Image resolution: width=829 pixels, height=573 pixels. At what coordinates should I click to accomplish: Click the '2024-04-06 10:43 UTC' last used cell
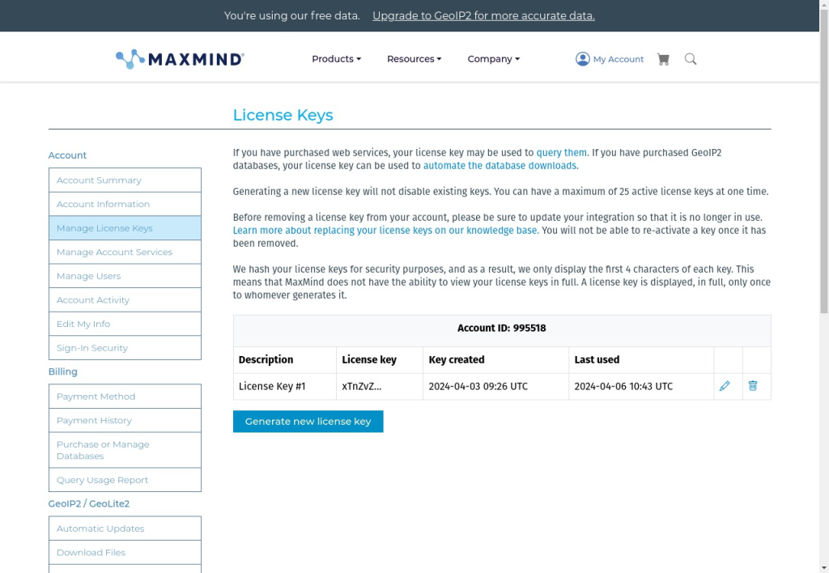[641, 386]
